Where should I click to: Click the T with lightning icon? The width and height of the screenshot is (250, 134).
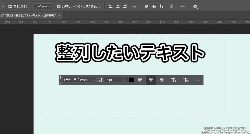point(174,80)
